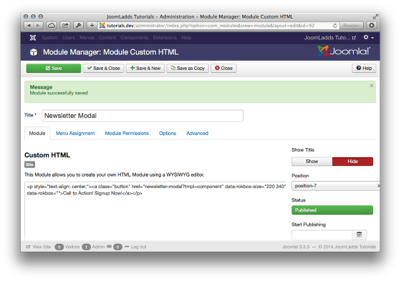The width and height of the screenshot is (401, 281).
Task: Open the Components menu
Action: click(135, 38)
